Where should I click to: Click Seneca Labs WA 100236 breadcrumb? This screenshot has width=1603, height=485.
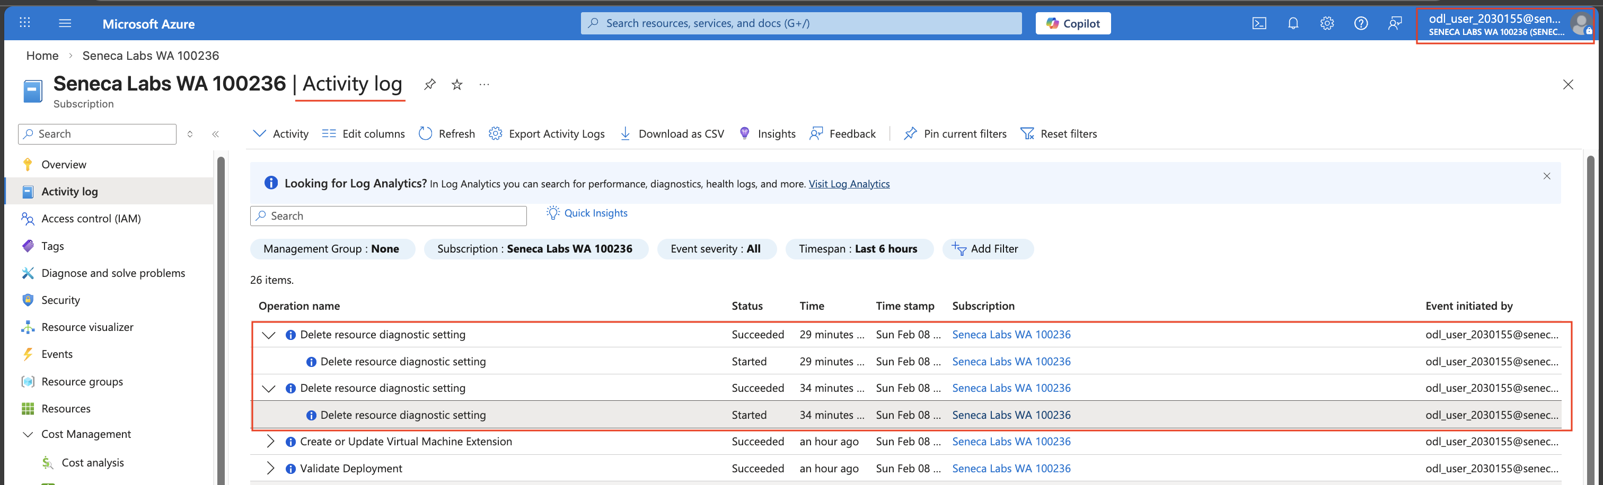click(151, 56)
